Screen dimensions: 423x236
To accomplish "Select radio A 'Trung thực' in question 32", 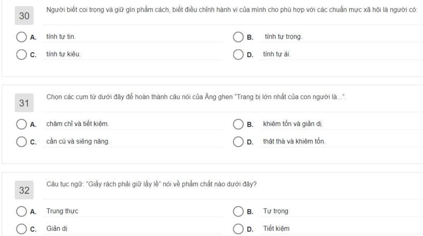I will point(21,212).
